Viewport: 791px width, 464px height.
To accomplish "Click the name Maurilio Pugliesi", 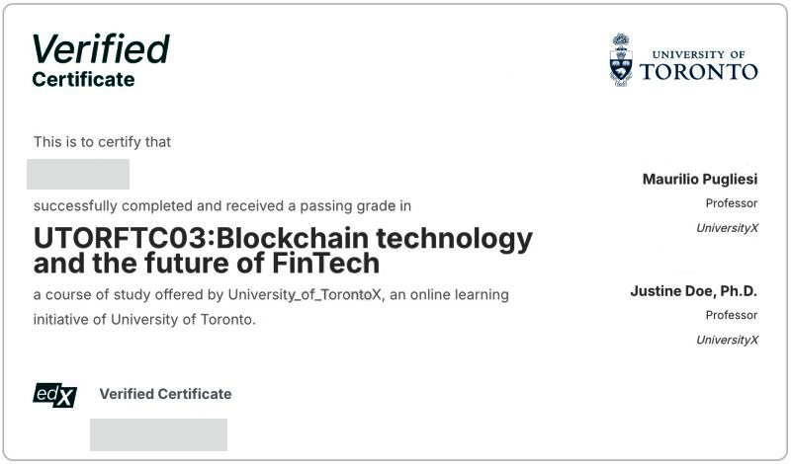I will click(700, 180).
